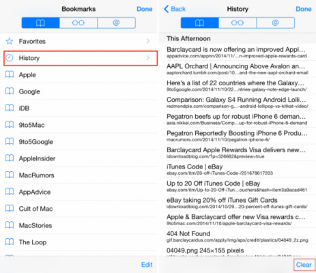The image size is (316, 273).
Task: Open 'Comparison: Galaxy S4 Running Android' entry
Action: coord(238,102)
